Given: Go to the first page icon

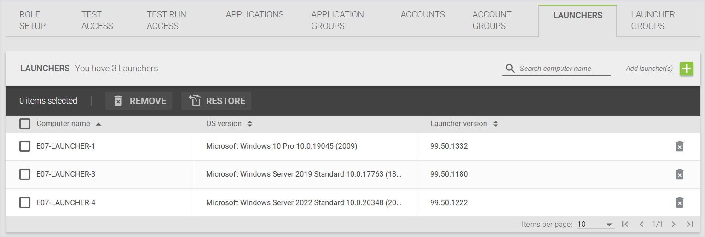Looking at the screenshot, I should pyautogui.click(x=624, y=224).
